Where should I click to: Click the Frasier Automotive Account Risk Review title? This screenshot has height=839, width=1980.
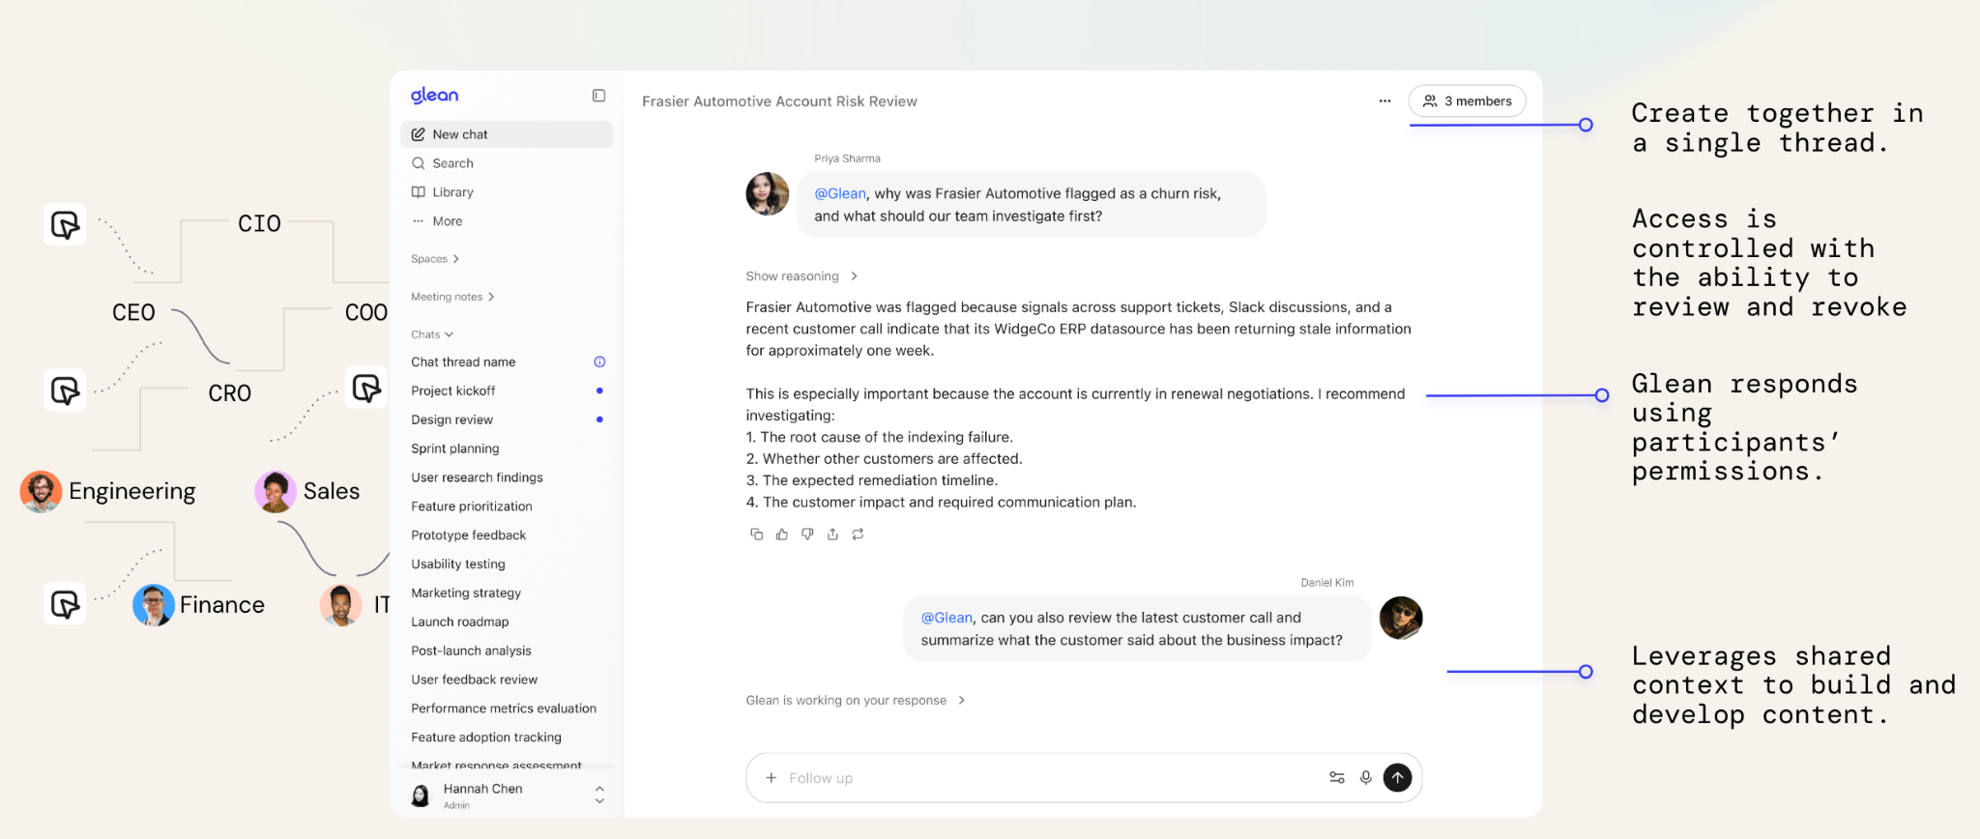pos(779,101)
